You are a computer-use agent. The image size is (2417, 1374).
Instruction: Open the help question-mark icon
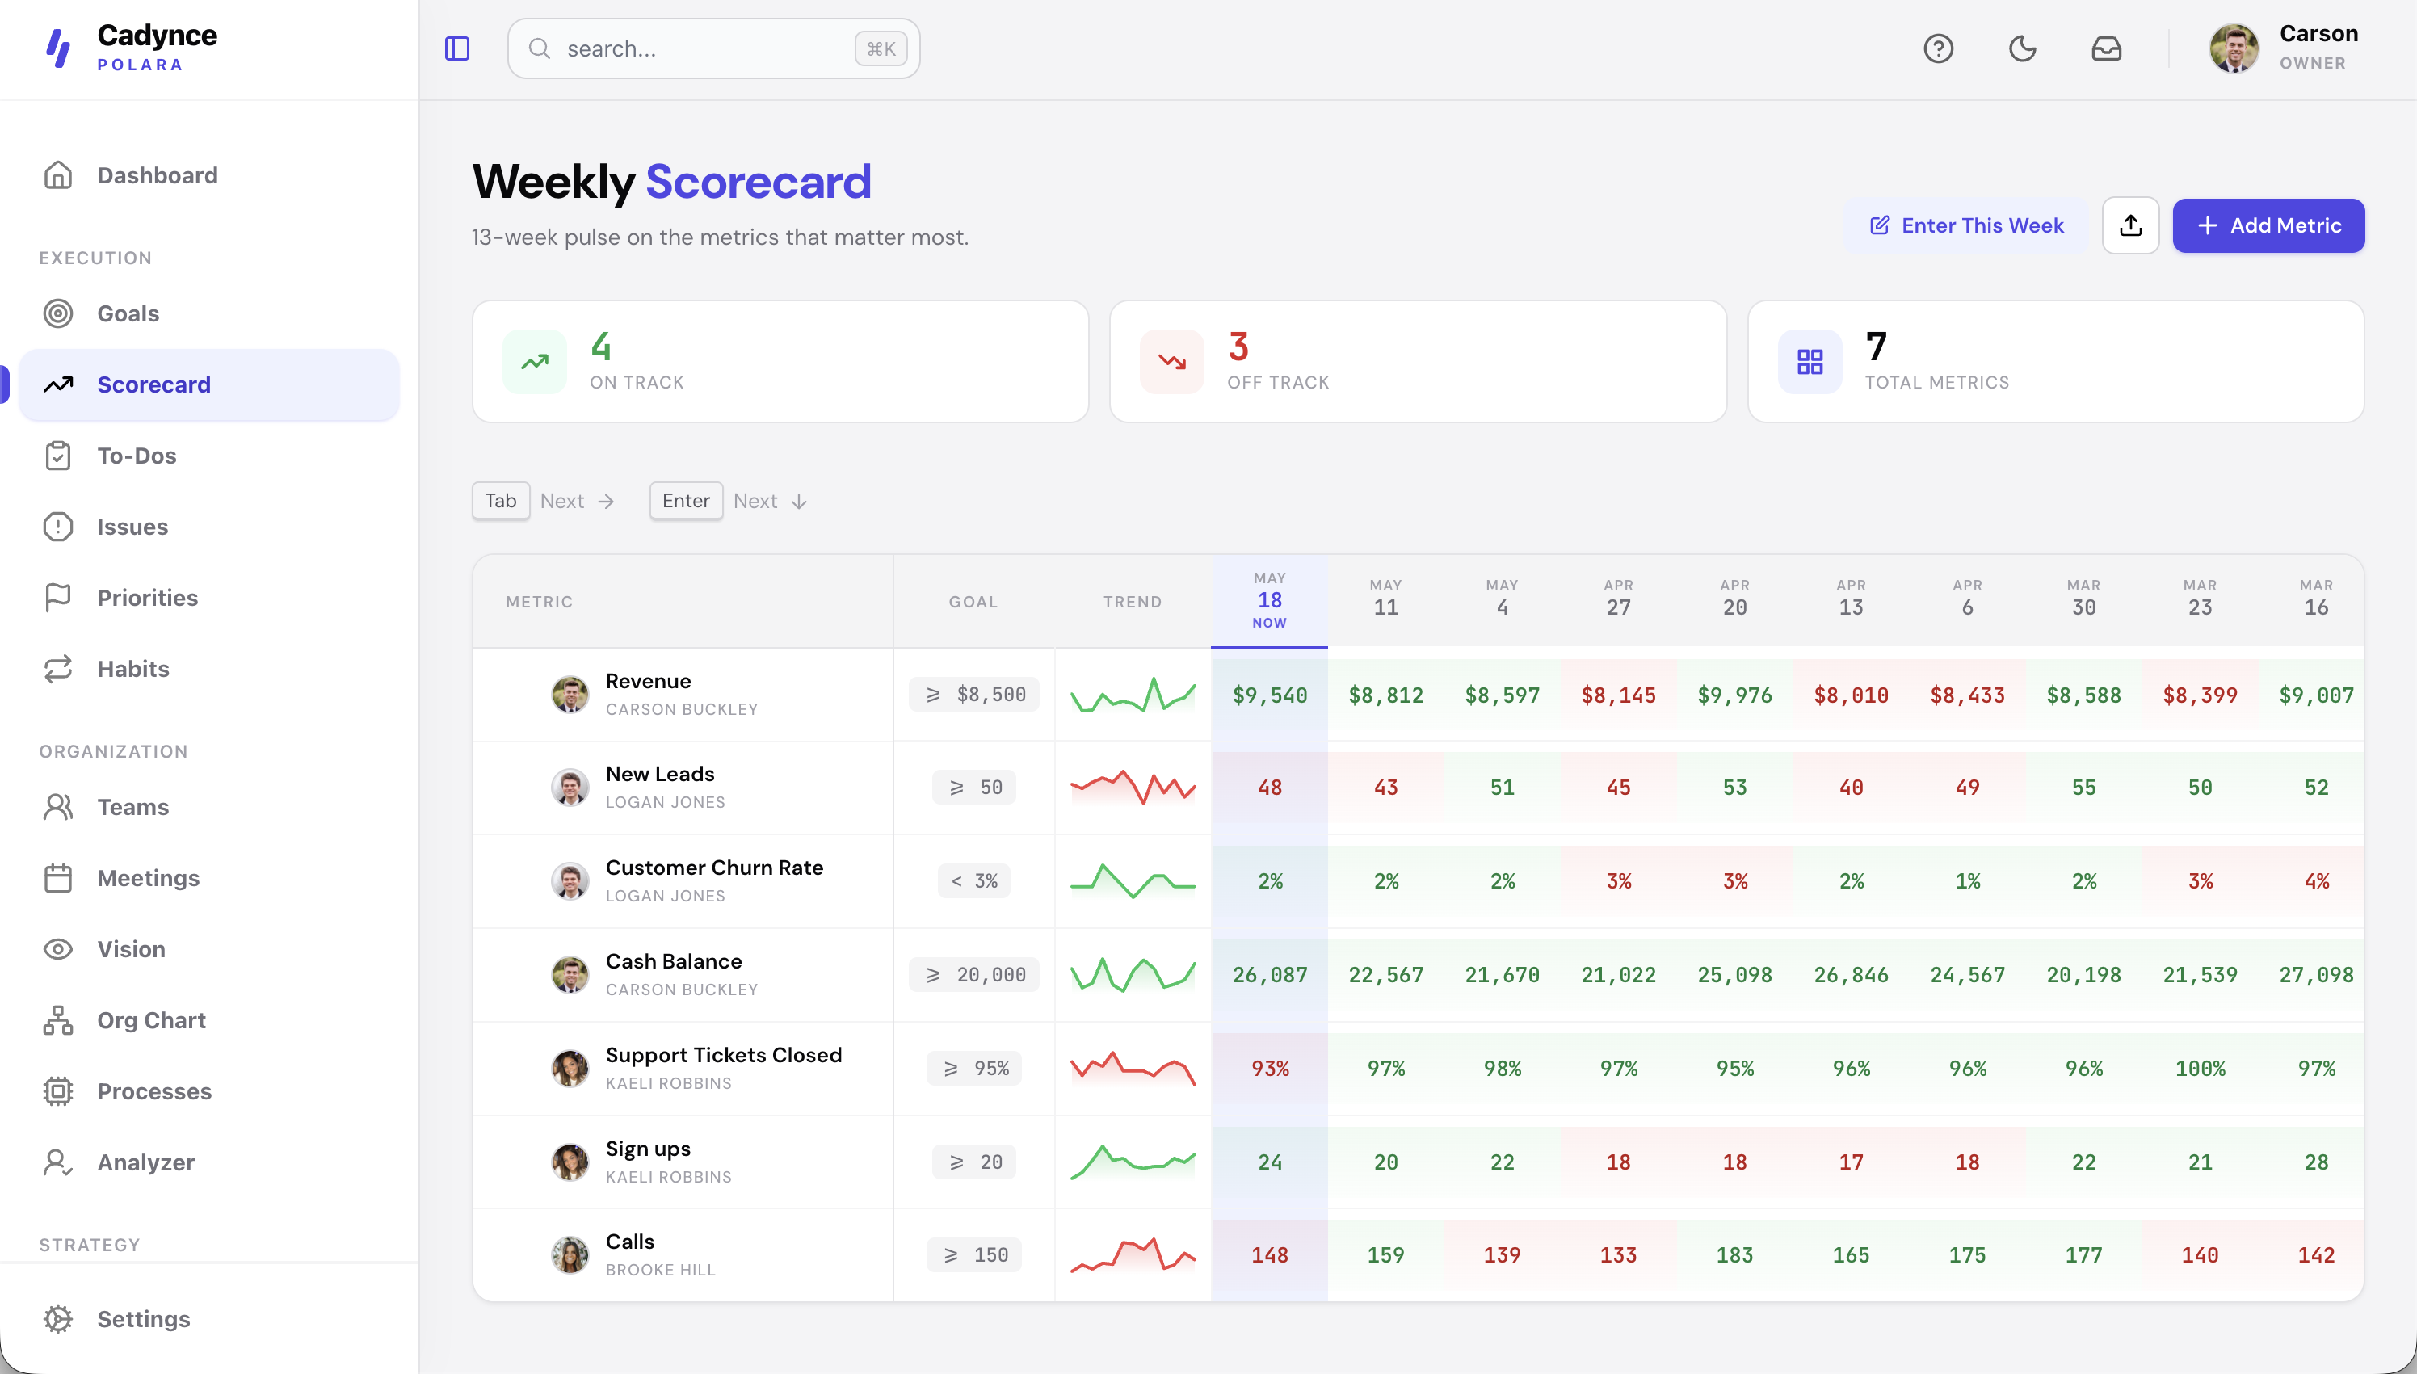[1939, 48]
